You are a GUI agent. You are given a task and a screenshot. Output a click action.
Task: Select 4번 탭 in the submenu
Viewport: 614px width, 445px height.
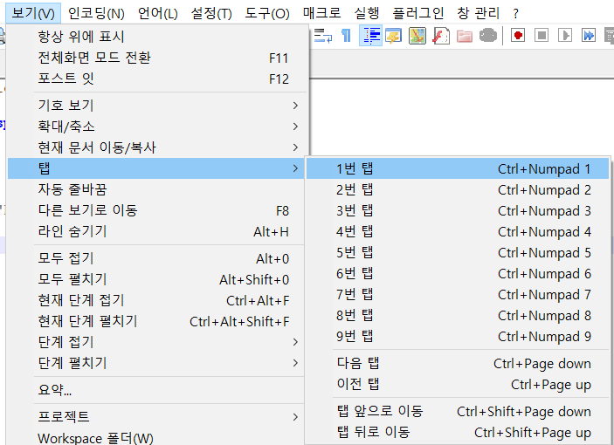[x=458, y=232]
